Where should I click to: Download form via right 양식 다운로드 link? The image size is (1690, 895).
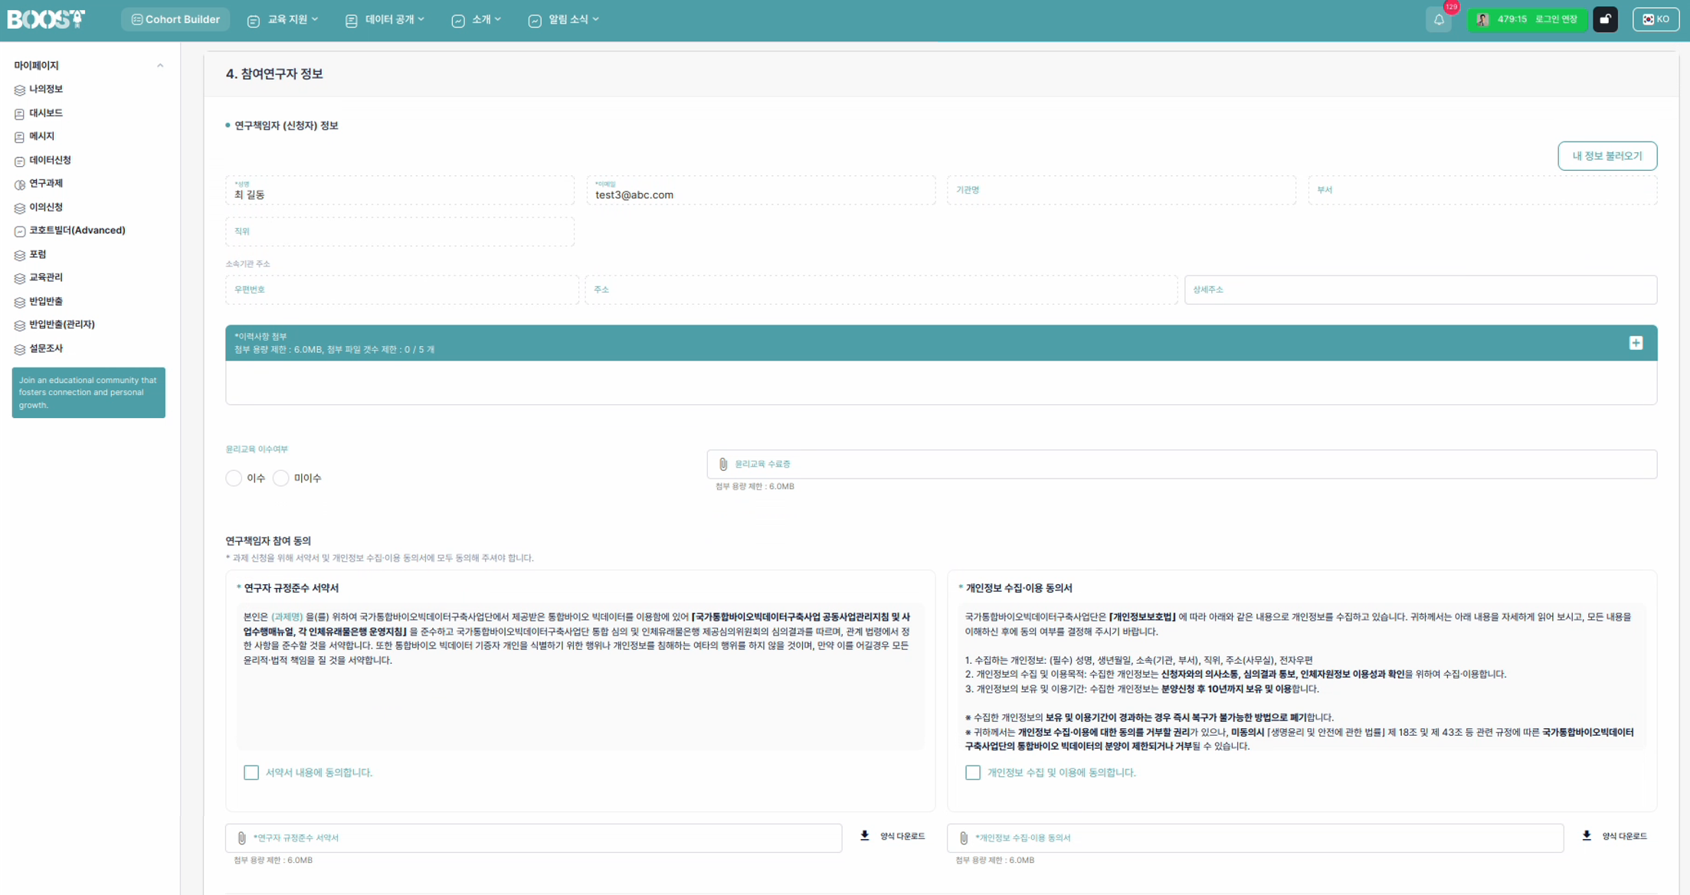click(1614, 836)
